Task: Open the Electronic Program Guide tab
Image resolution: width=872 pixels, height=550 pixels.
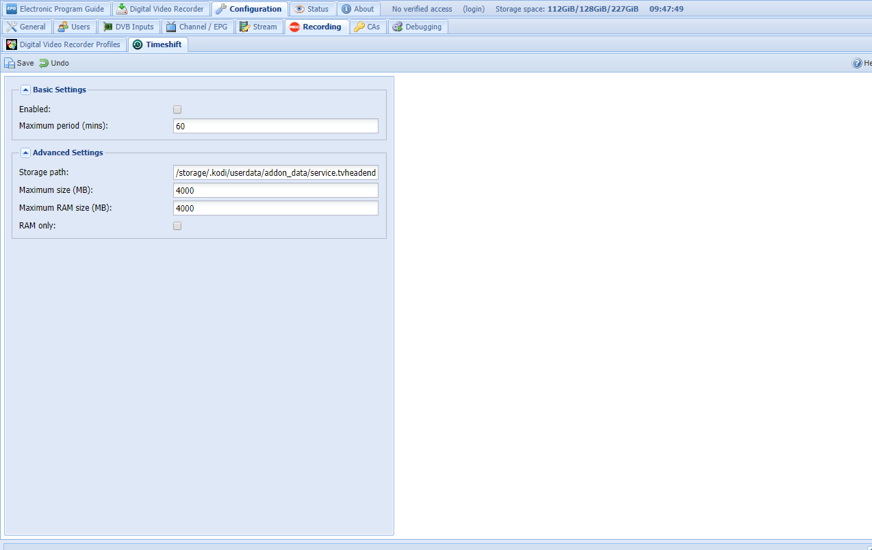Action: click(x=55, y=9)
